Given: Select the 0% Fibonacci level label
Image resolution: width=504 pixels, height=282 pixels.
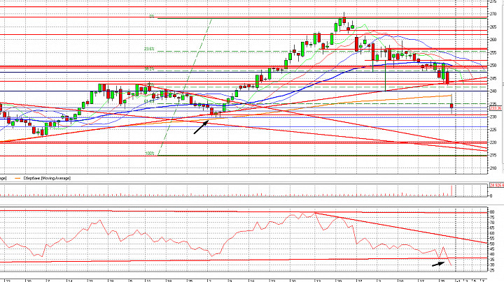Looking at the screenshot, I should click(x=152, y=16).
